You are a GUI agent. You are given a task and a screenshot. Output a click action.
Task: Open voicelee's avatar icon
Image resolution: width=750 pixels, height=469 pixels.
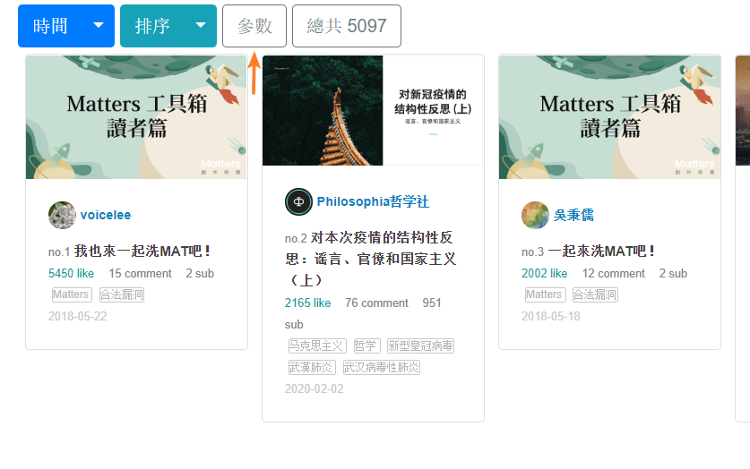point(62,216)
